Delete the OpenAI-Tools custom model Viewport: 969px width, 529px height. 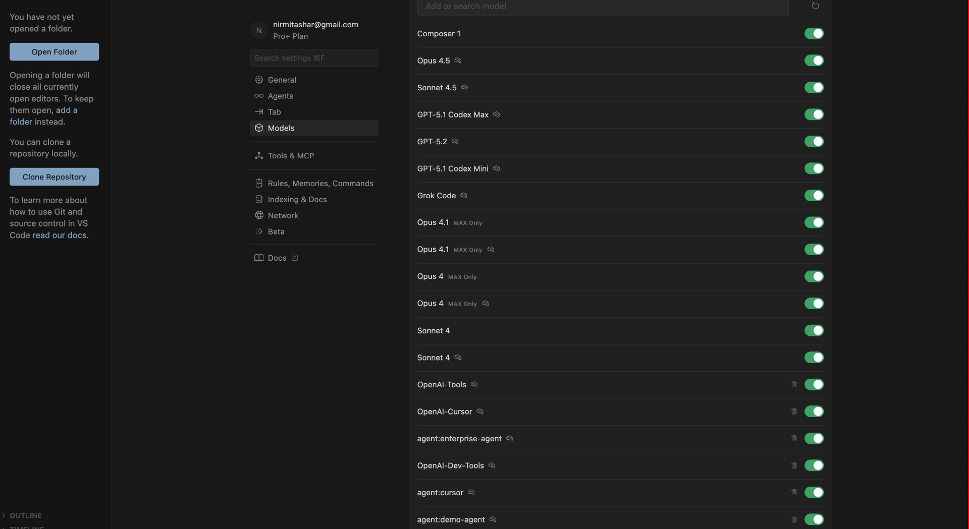click(794, 384)
